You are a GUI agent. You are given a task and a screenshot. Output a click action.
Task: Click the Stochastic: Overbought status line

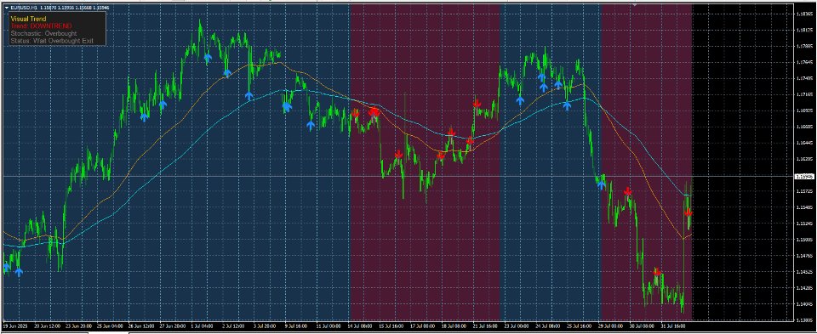(43, 33)
